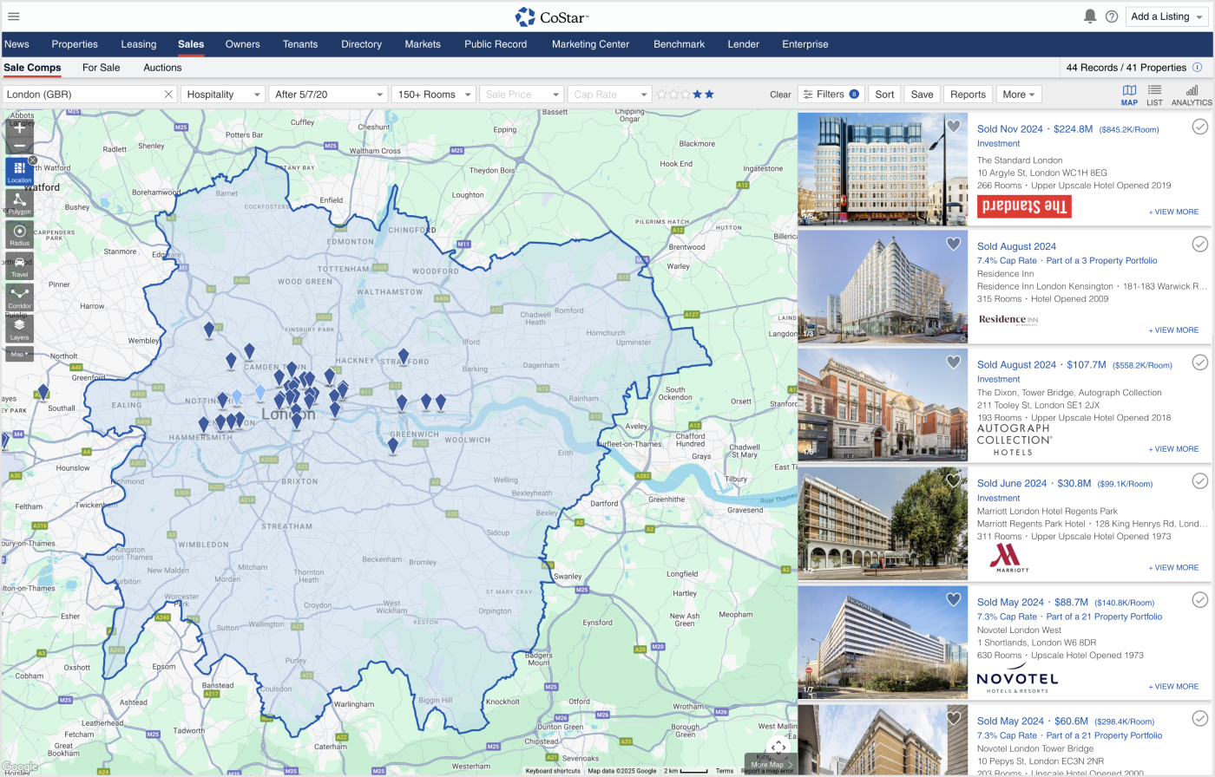Check the select circle for The Standard London
The width and height of the screenshot is (1215, 777).
coord(1199,127)
